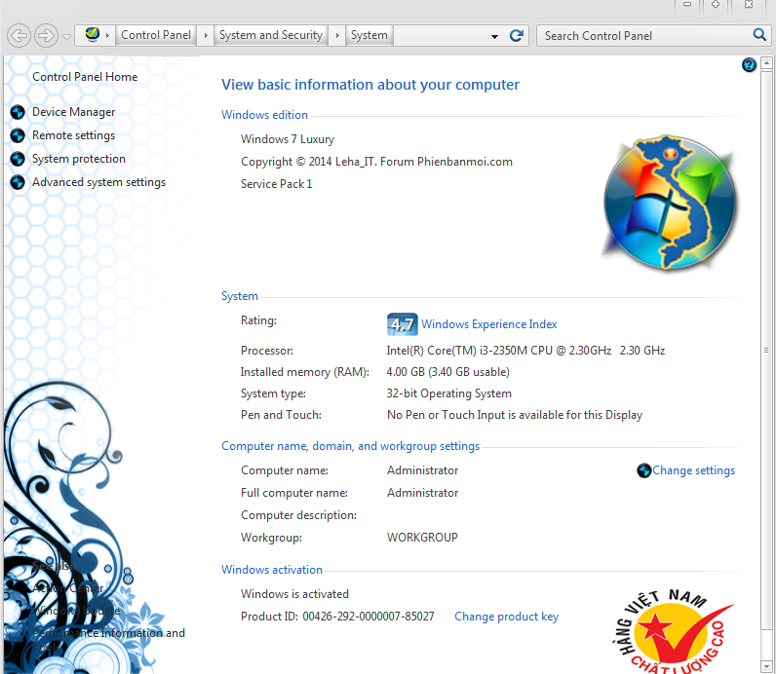Expand chevron after the address bar icon
The image size is (776, 674).
(107, 36)
